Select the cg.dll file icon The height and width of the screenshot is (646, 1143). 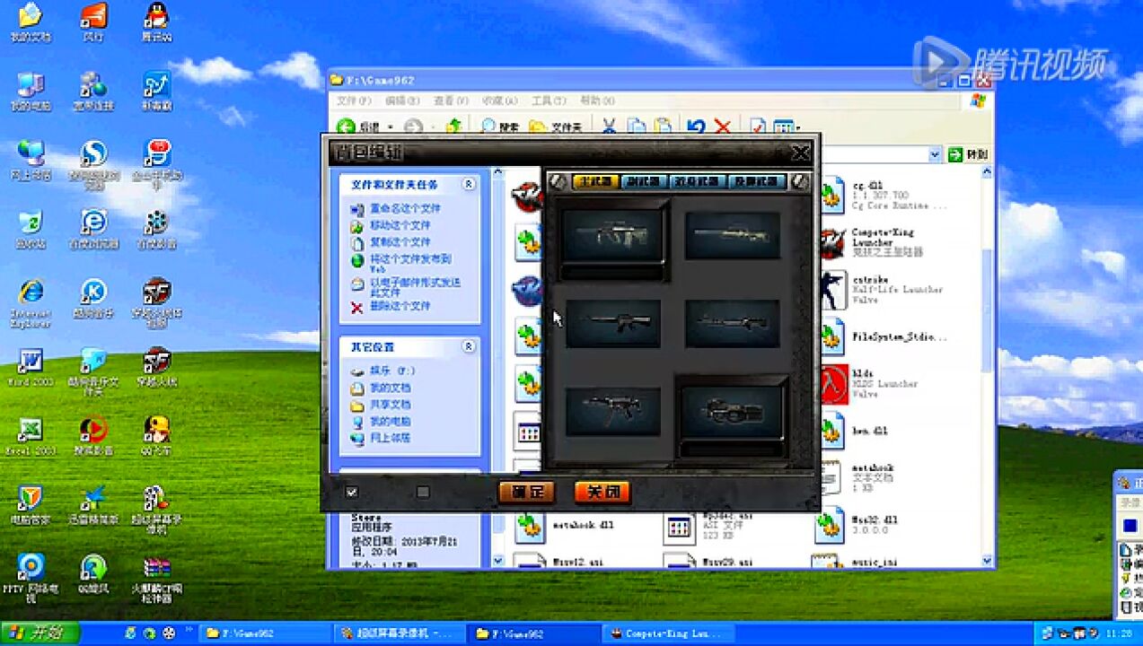pyautogui.click(x=831, y=194)
